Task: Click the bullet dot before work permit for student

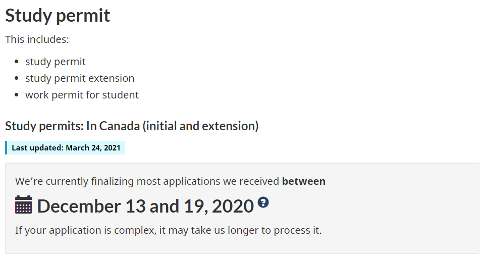Action: point(17,95)
